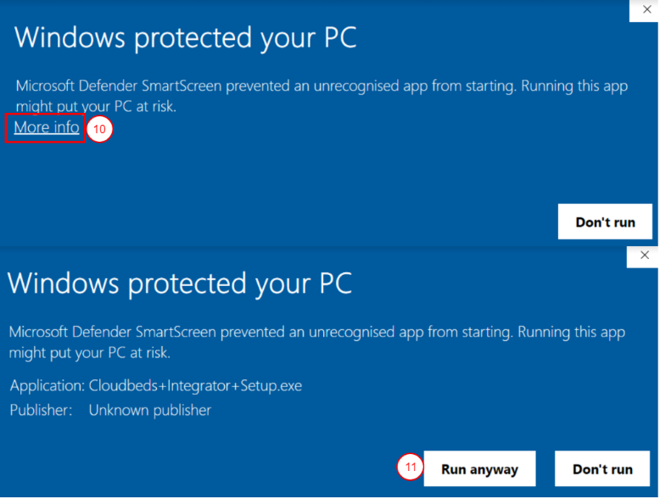660x499 pixels.
Task: Click the step 11 circle marker
Action: point(411,468)
